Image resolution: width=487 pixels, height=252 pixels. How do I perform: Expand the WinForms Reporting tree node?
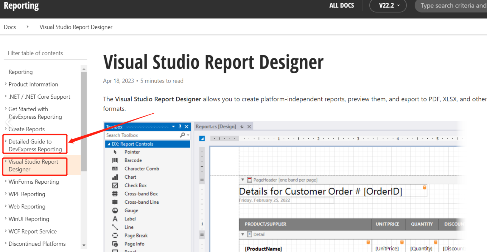click(x=6, y=181)
